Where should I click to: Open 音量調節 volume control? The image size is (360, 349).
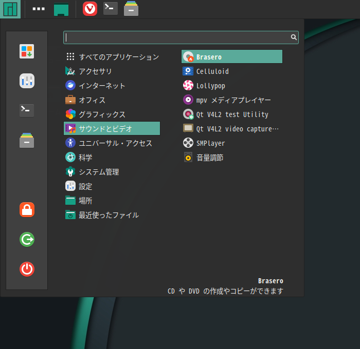209,158
